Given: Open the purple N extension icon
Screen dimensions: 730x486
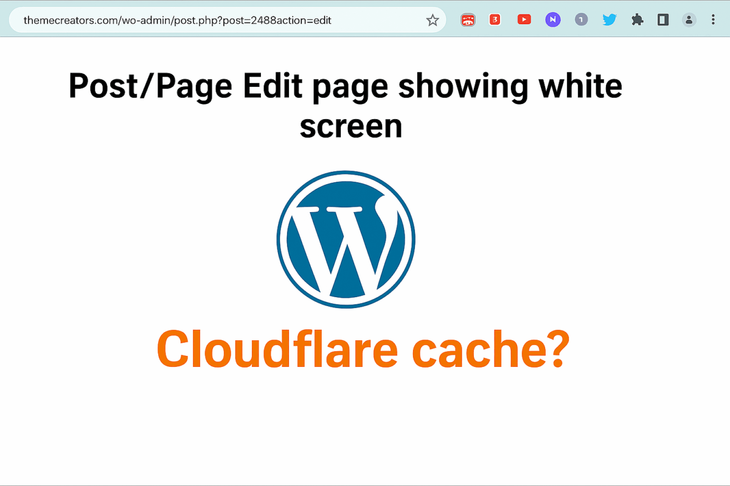Looking at the screenshot, I should [552, 19].
